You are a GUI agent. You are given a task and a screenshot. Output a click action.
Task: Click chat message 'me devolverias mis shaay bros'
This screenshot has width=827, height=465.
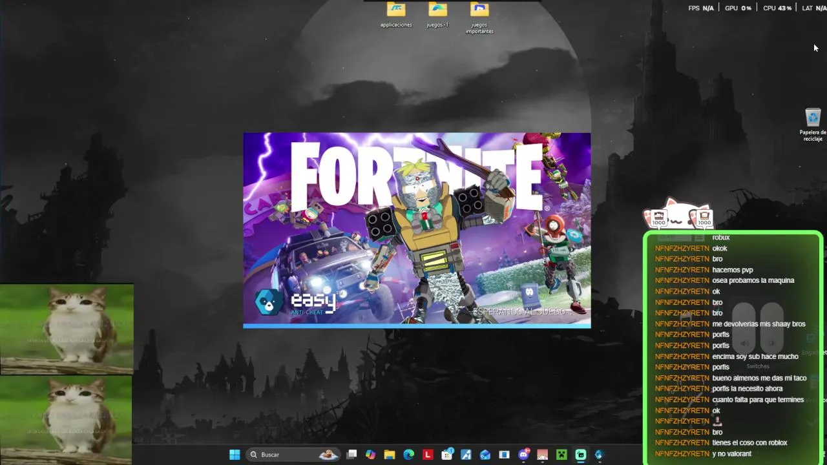coord(759,324)
